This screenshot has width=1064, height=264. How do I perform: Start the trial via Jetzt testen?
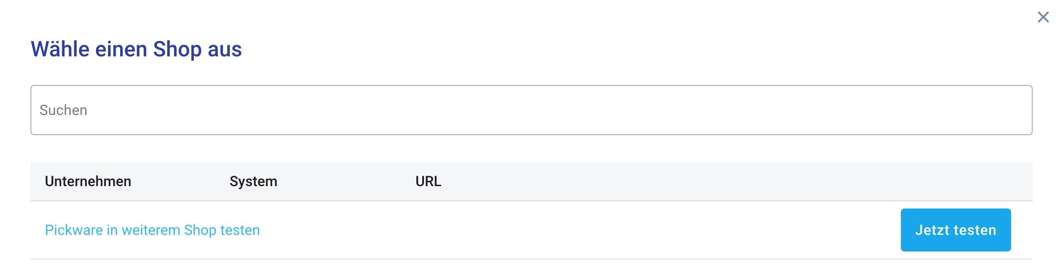click(x=956, y=230)
